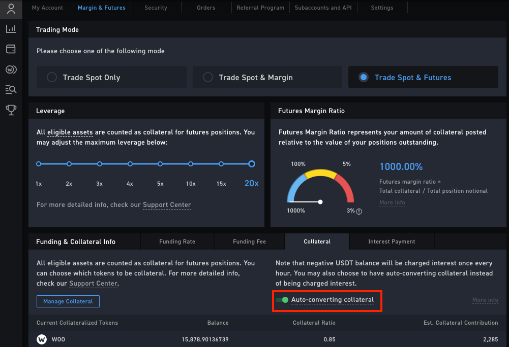Click the Auto-converting collateral label
Viewport: 509px width, 347px height.
click(x=333, y=300)
